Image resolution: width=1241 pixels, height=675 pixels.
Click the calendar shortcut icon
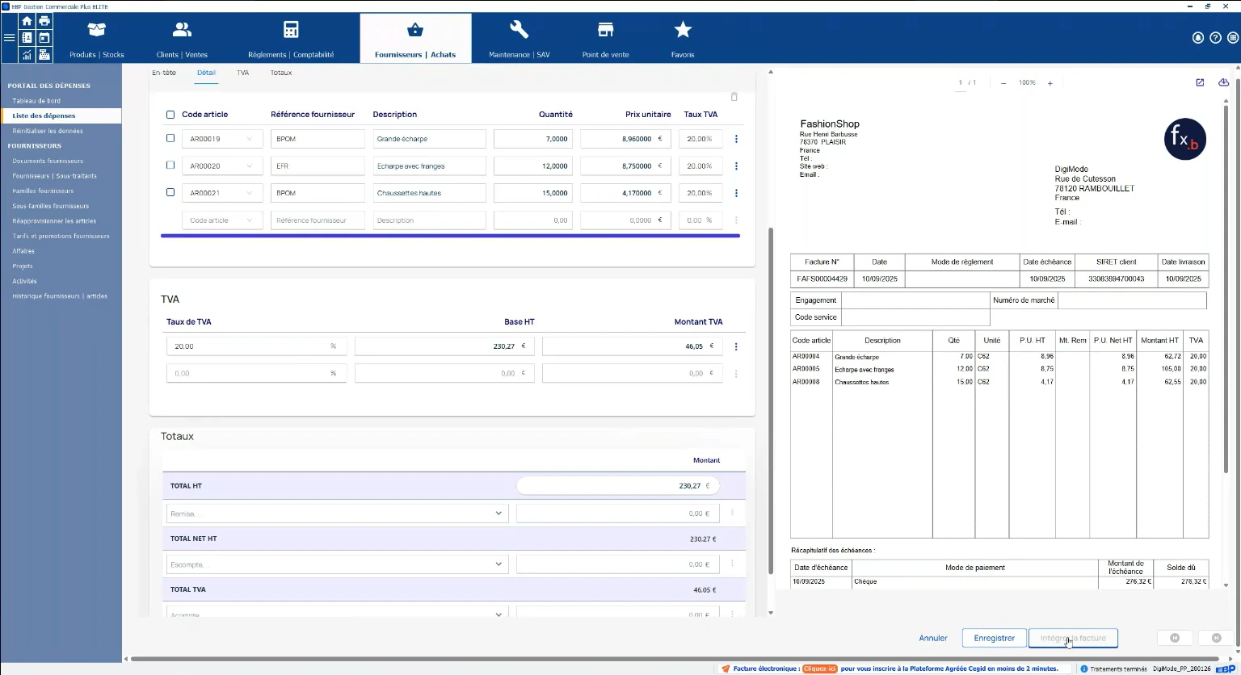44,38
